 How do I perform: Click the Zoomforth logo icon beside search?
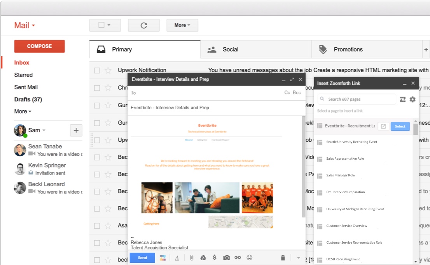click(x=402, y=99)
